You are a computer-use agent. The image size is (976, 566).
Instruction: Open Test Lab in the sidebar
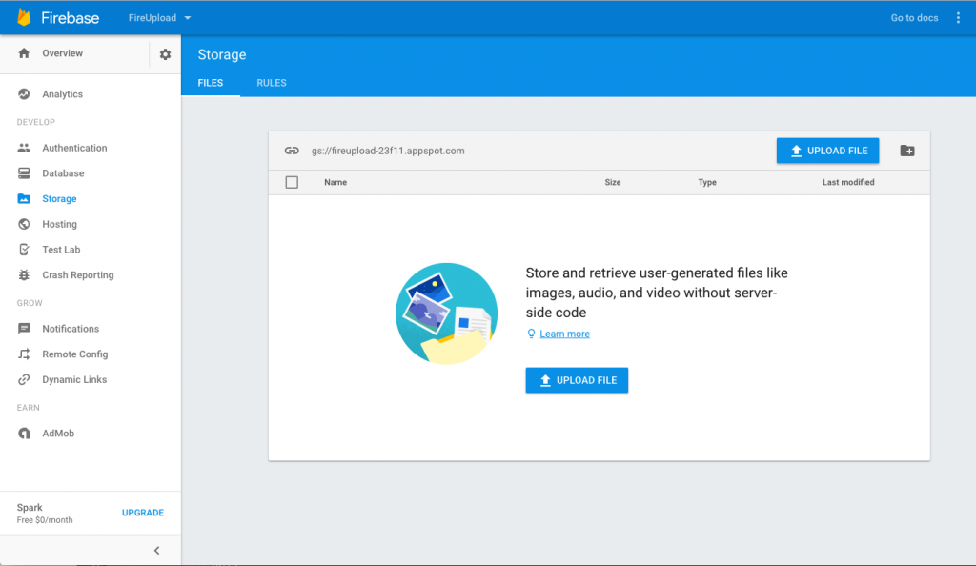61,250
